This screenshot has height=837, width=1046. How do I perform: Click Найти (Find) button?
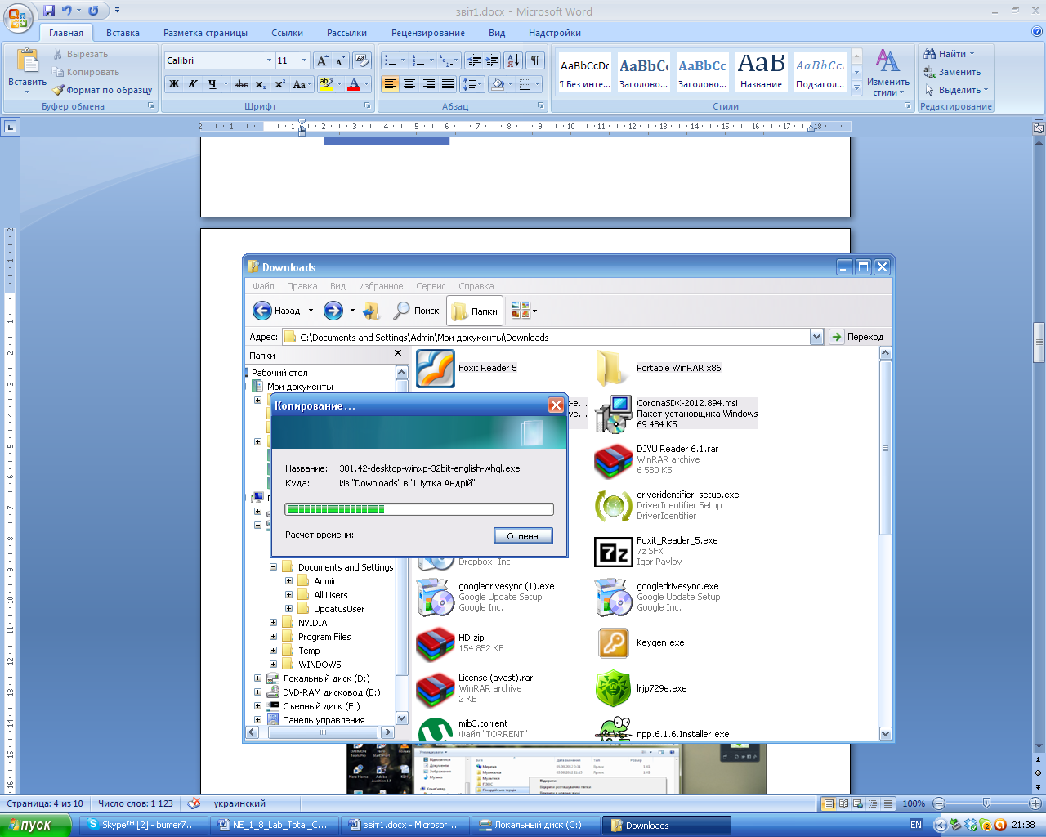[950, 54]
